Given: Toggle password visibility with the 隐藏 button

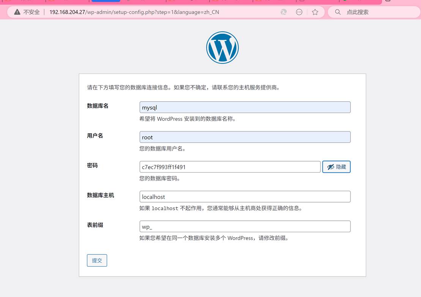Looking at the screenshot, I should [336, 167].
